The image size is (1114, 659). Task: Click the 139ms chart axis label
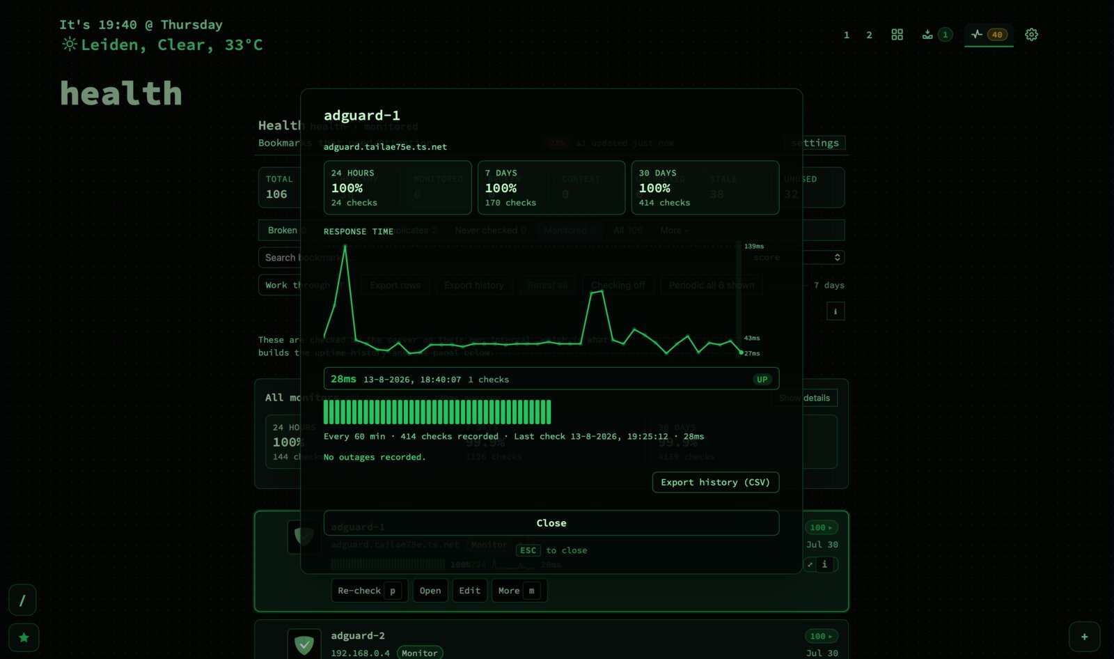(754, 246)
